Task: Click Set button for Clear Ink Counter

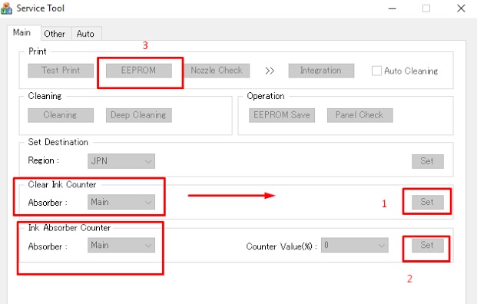Action: pyautogui.click(x=427, y=202)
